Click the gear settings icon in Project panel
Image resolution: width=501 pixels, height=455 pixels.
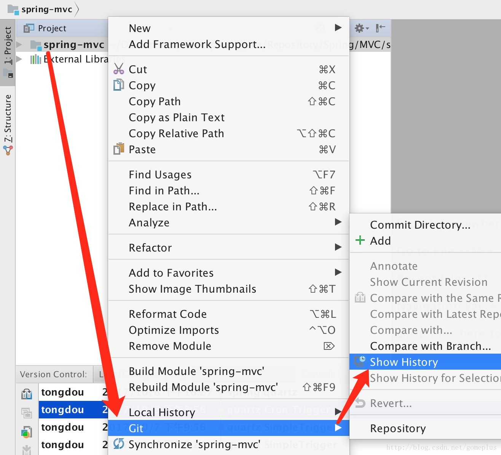click(360, 28)
